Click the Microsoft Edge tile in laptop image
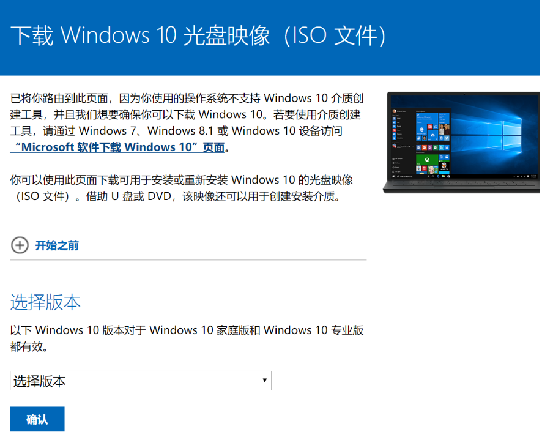The image size is (542, 440). point(421,129)
